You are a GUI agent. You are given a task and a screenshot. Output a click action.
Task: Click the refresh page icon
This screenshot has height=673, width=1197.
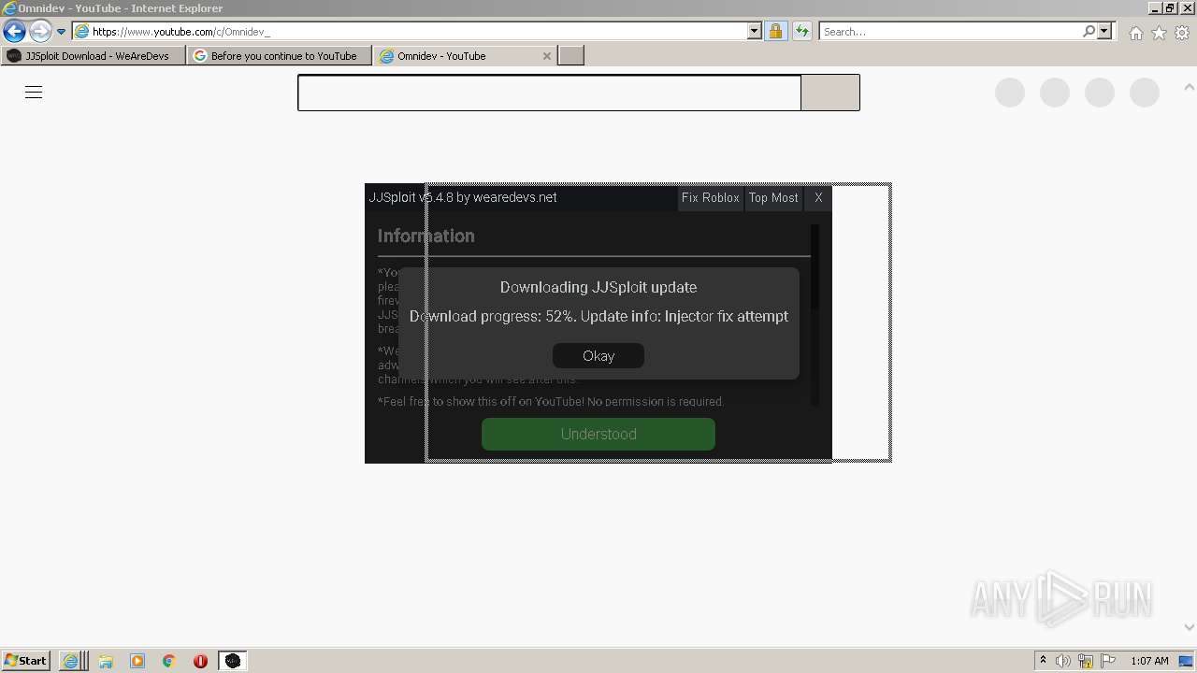click(x=802, y=31)
